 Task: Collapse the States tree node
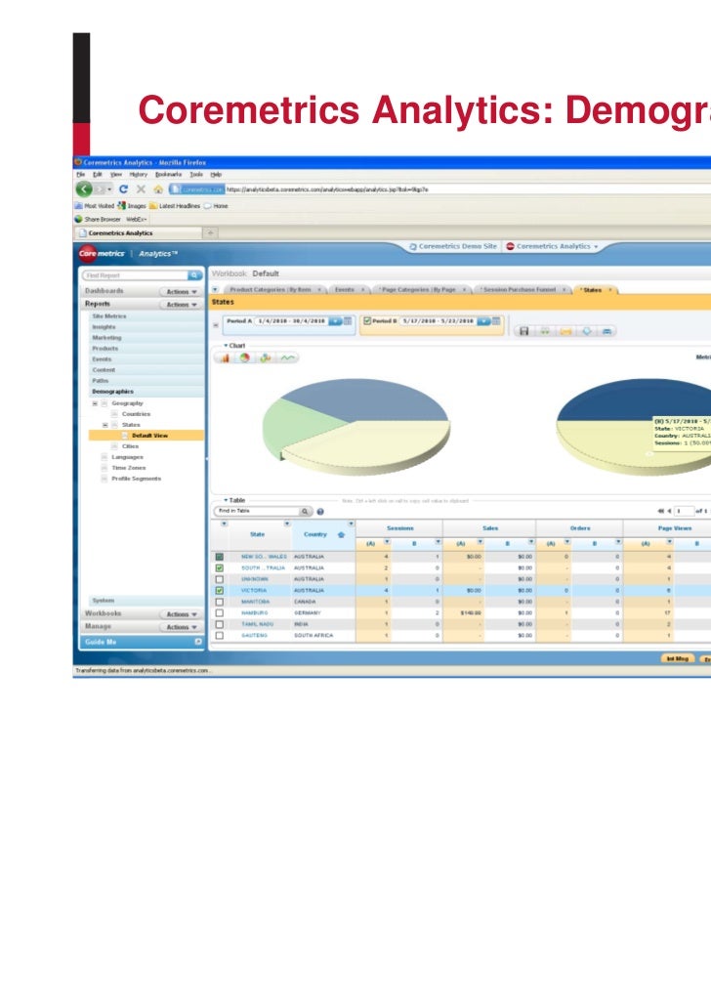click(x=105, y=425)
